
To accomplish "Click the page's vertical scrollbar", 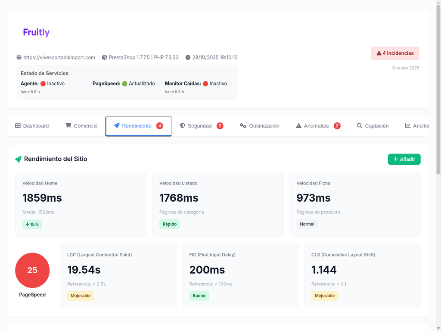I will coord(438,86).
